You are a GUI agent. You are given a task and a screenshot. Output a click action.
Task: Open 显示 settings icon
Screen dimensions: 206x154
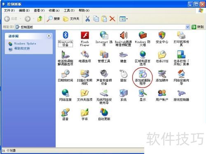coord(143,95)
